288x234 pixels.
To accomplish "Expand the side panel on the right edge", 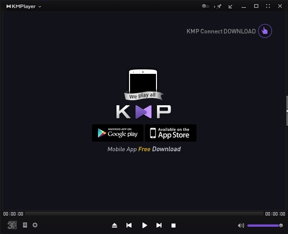I will click(287, 111).
